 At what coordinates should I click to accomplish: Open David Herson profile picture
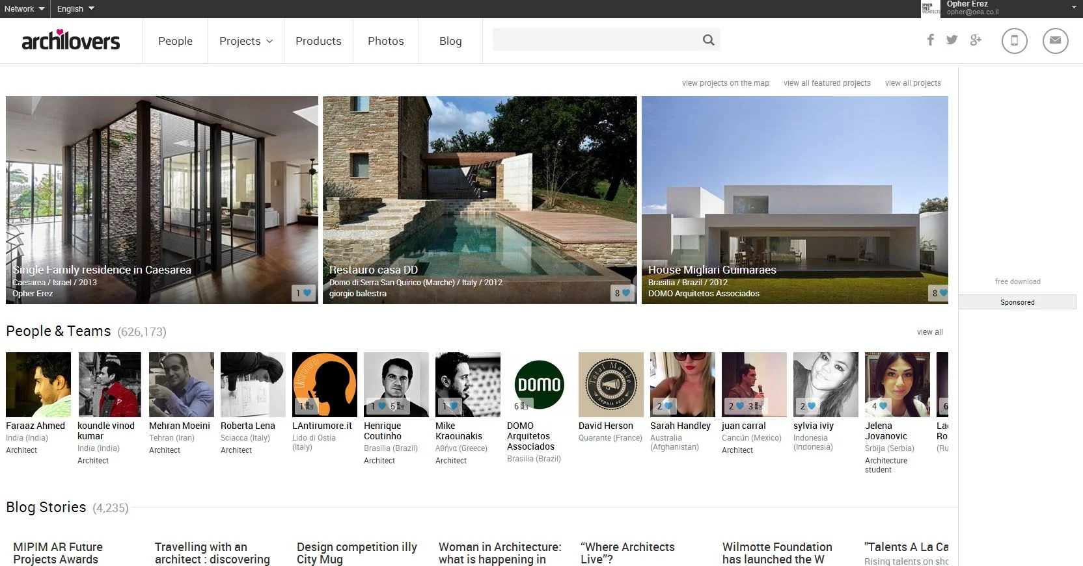tap(611, 385)
